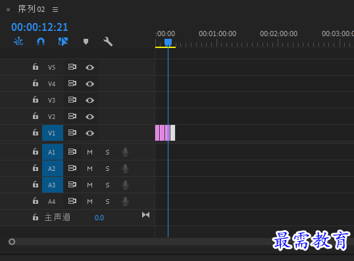Toggle lock on track V3
Viewport: 354px width, 261px height.
[36, 99]
